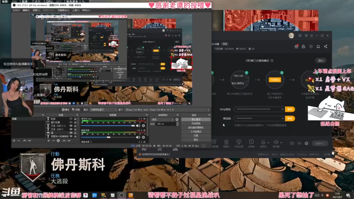This screenshot has height=199, width=354.
Task: Mute the first mixer channel speaker icon
Action: click(x=138, y=126)
